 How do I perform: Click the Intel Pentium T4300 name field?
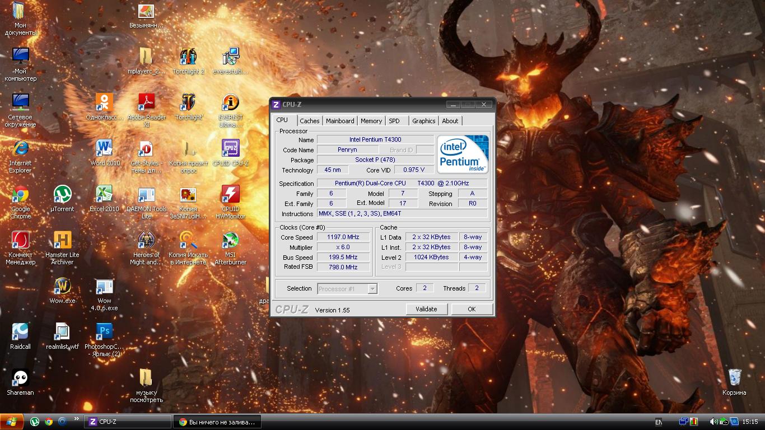click(375, 139)
